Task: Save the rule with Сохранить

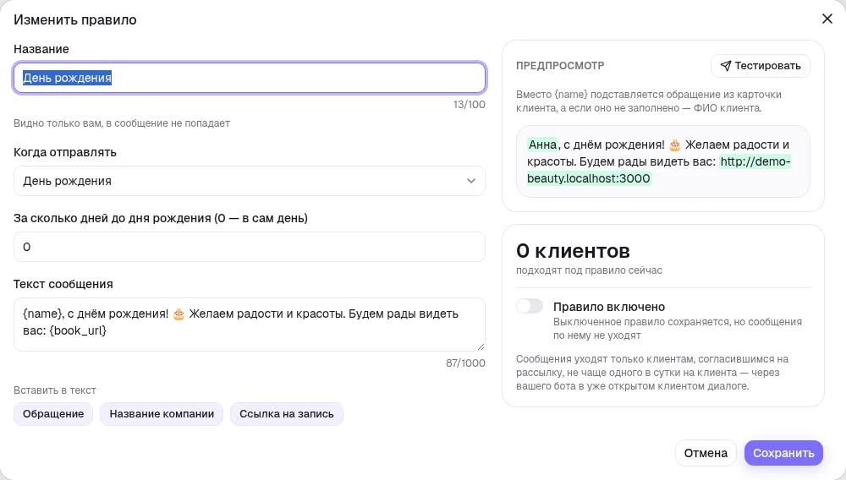Action: (783, 453)
